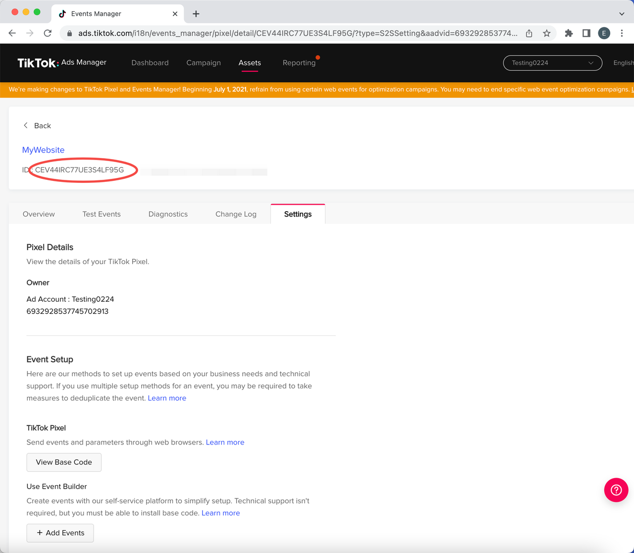Image resolution: width=634 pixels, height=553 pixels.
Task: Navigate to the Reporting menu item
Action: tap(299, 62)
